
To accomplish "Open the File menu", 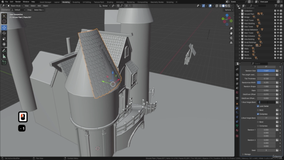I will pyautogui.click(x=7, y=2).
